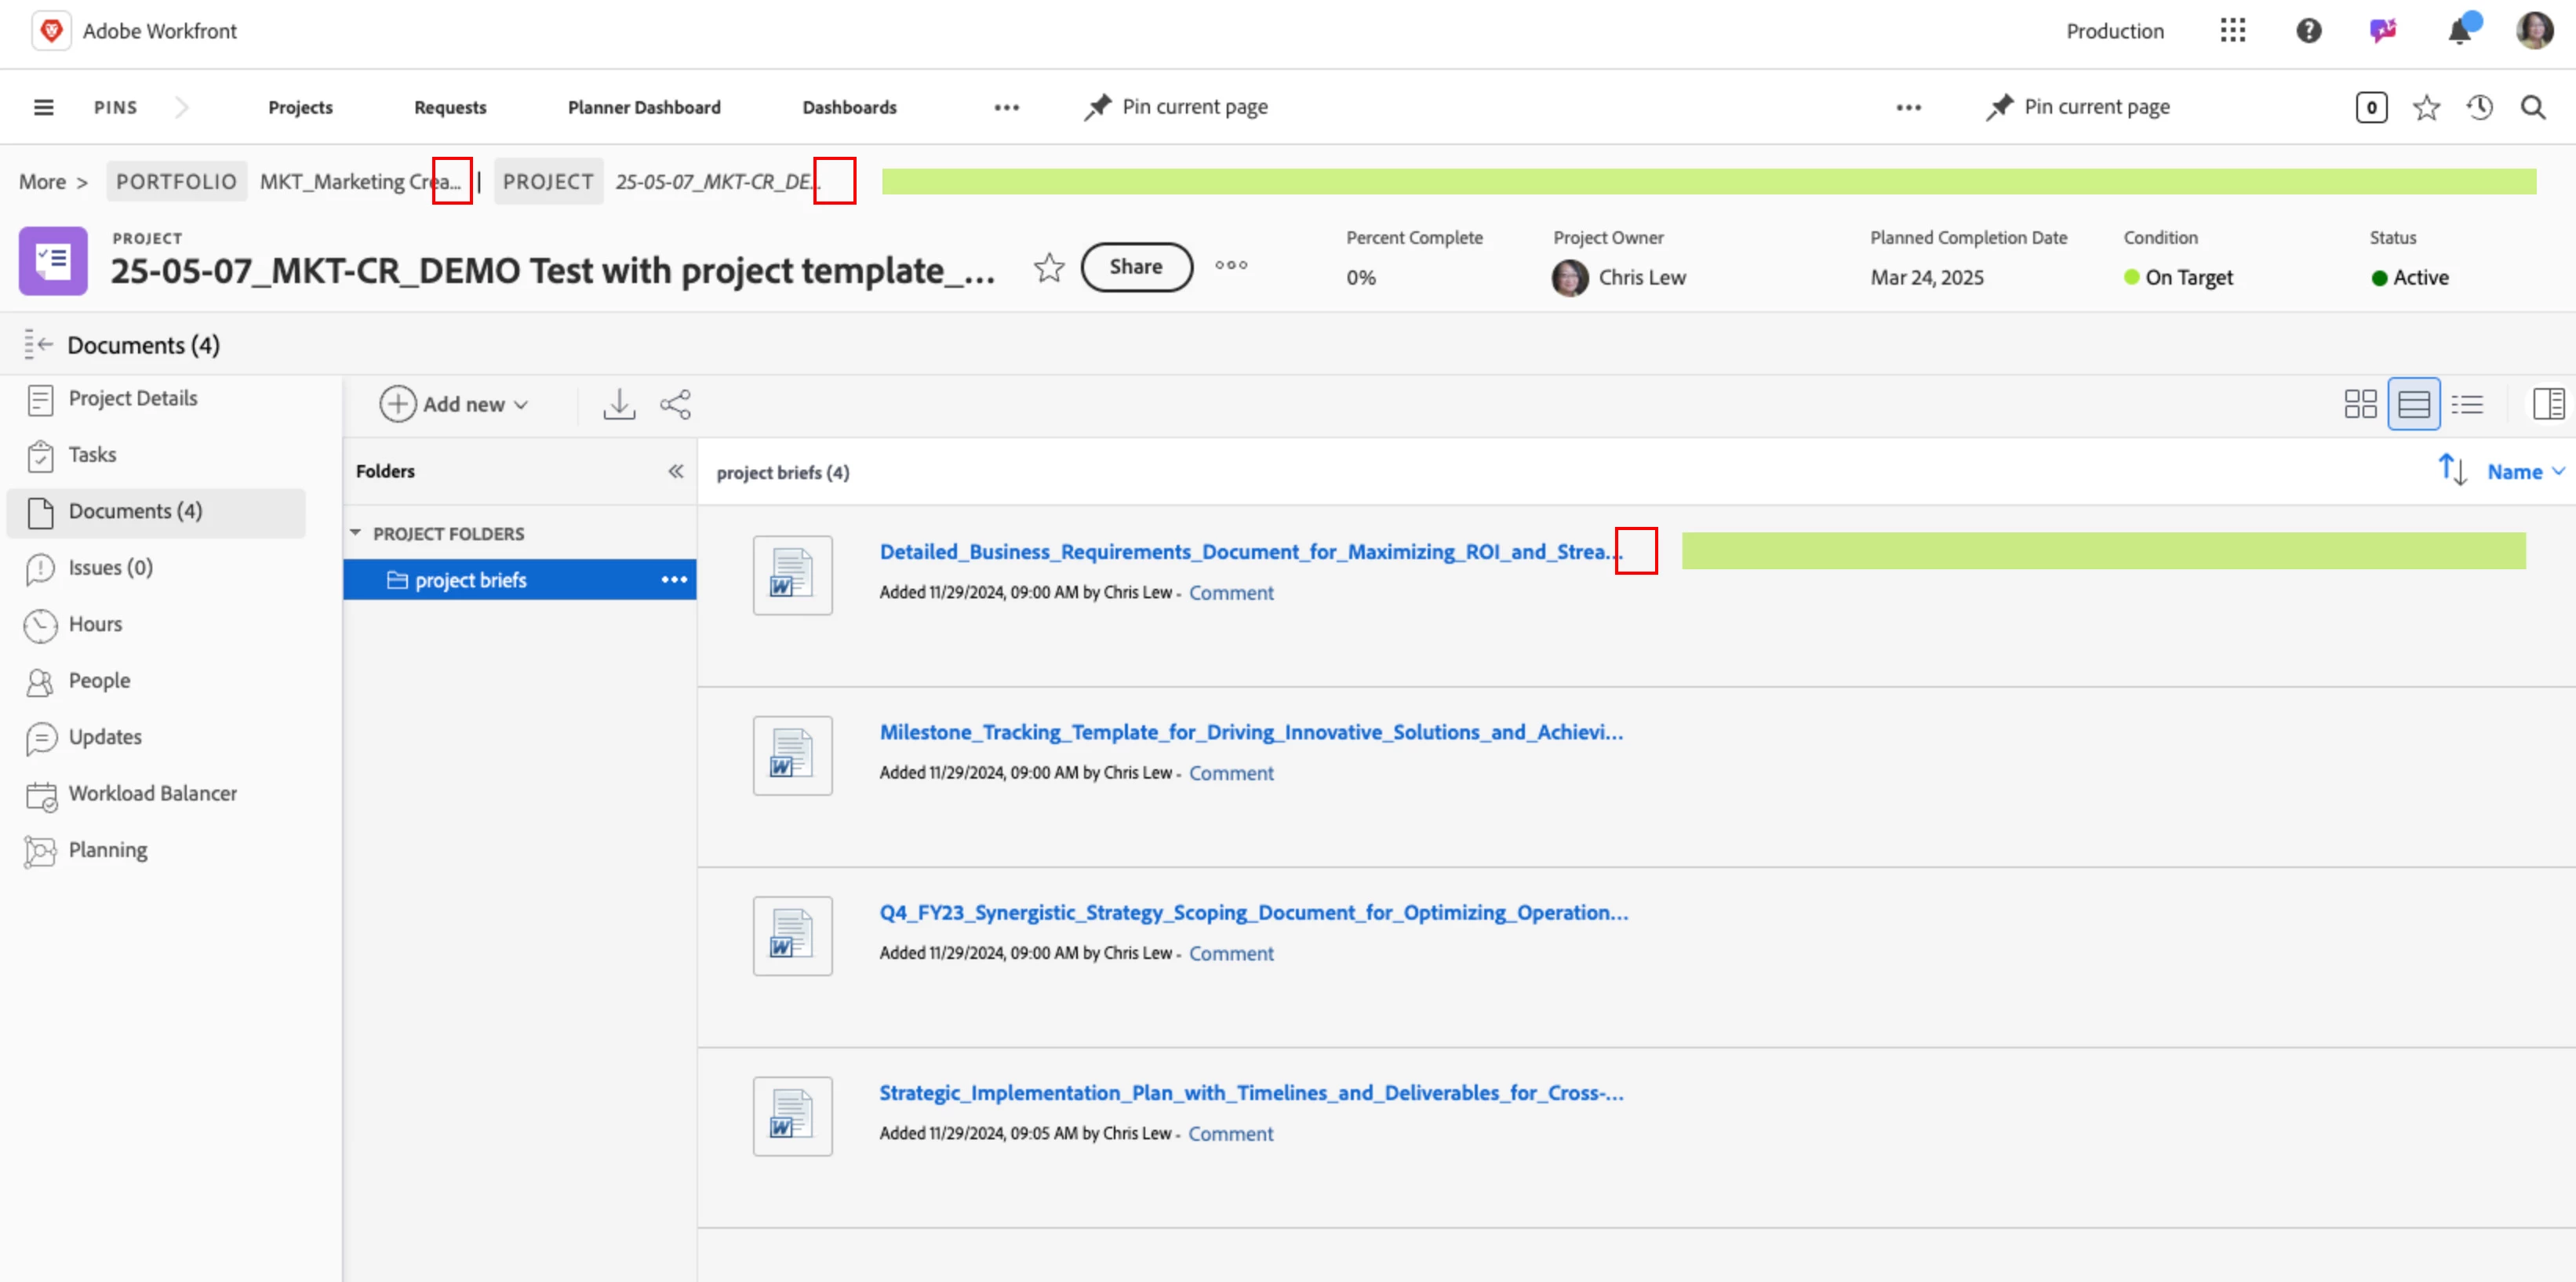
Task: Switch to compact list view
Action: (2467, 405)
